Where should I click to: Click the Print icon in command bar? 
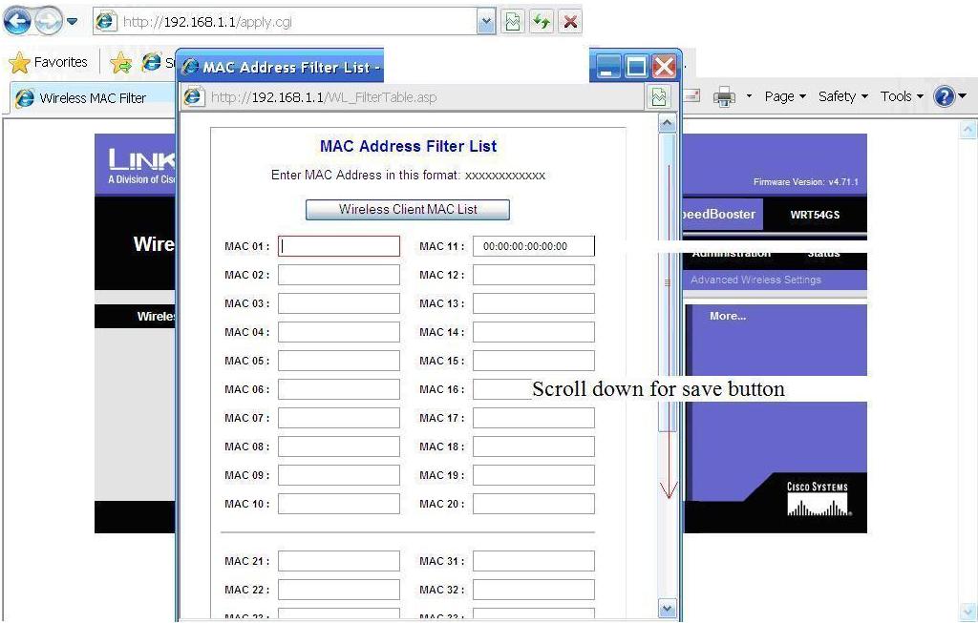724,97
